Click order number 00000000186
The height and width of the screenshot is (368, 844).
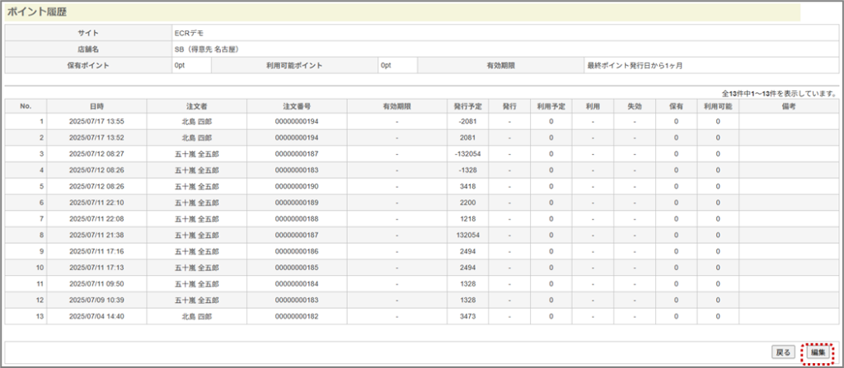(x=297, y=251)
